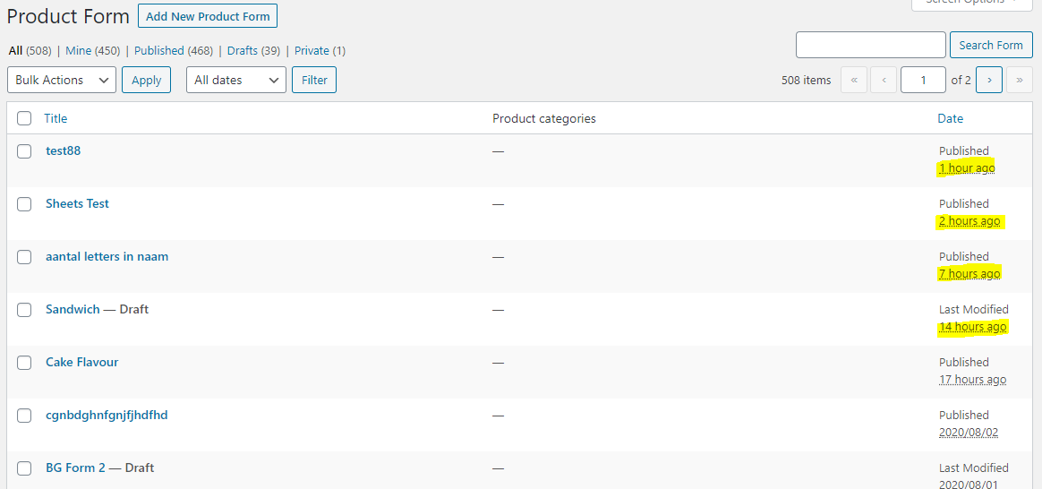Open the All dates dropdown
The image size is (1042, 489).
[x=236, y=80]
